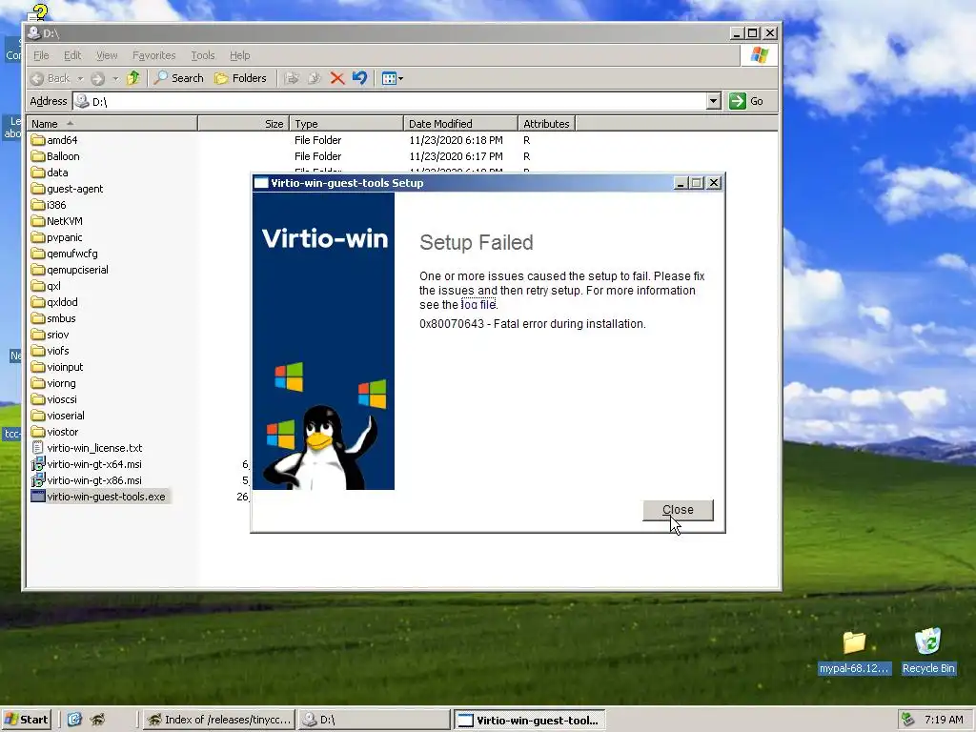The image size is (976, 732).
Task: Sort by the Attributes column header
Action: tap(546, 123)
